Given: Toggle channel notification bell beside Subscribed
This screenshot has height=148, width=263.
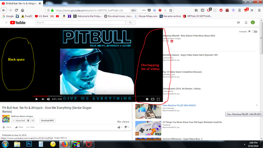Looking at the screenshot, I should [x=28, y=120].
